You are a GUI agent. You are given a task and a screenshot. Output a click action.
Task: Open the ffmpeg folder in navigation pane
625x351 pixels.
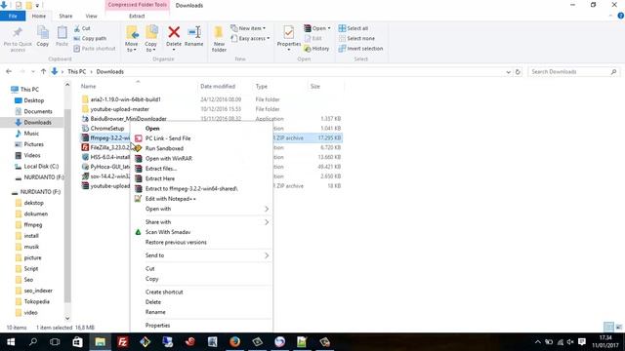click(x=32, y=225)
